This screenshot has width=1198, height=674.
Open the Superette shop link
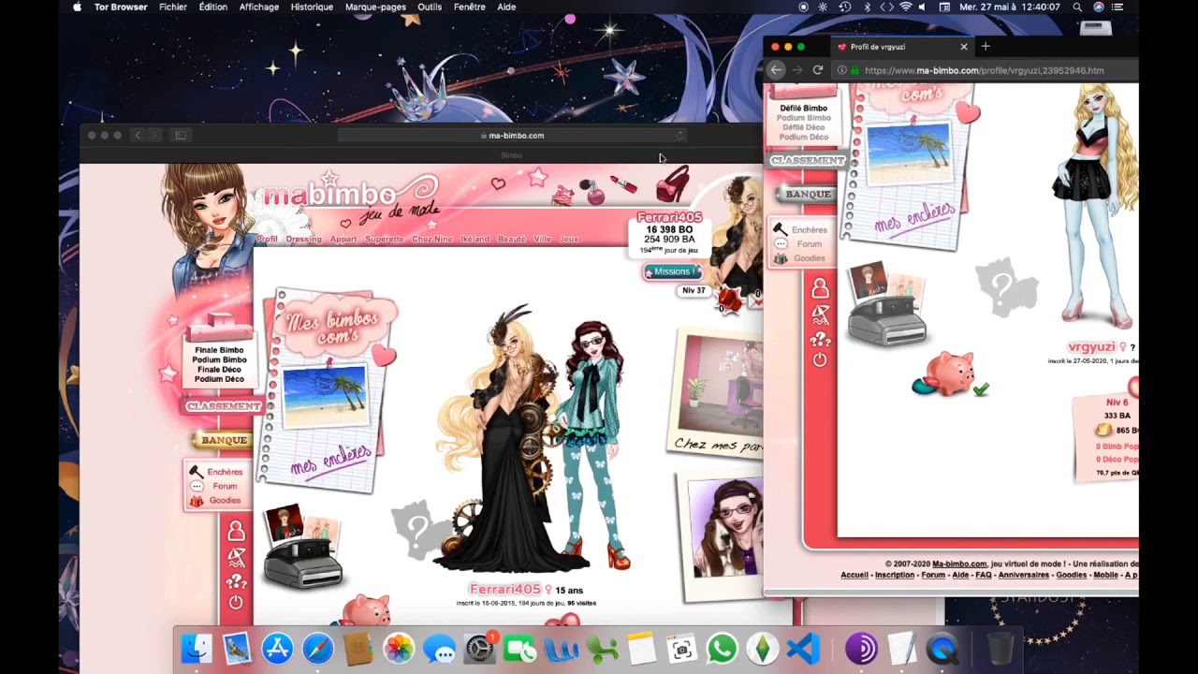pyautogui.click(x=384, y=239)
